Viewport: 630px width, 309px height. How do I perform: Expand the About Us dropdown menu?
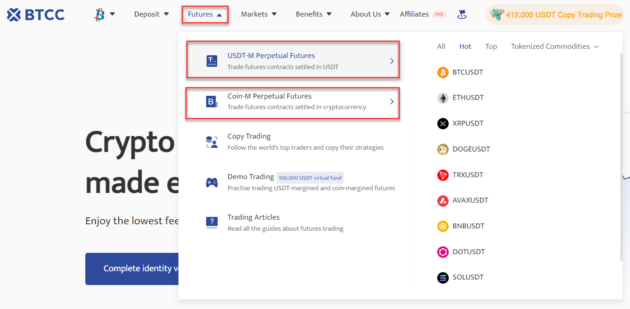pyautogui.click(x=370, y=14)
